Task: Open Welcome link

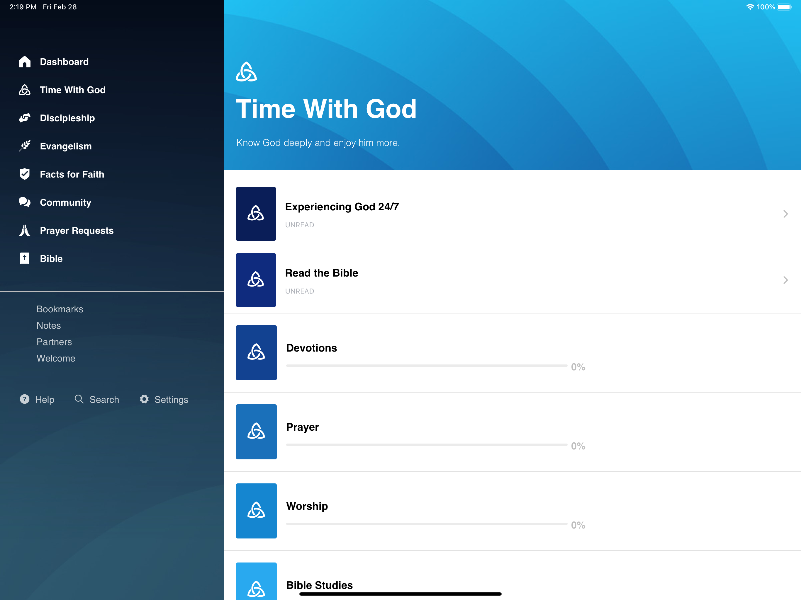Action: point(56,358)
